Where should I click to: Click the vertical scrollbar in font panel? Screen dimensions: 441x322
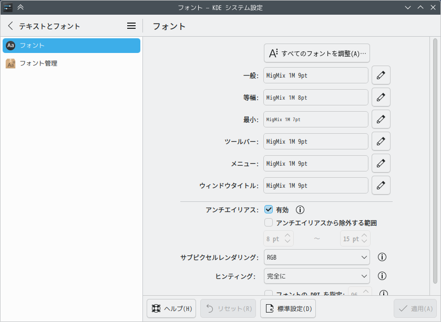tap(435, 157)
